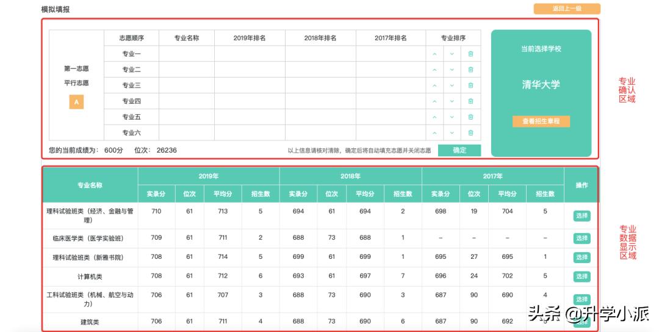Move 专业三 down using its arrow
659x332 pixels.
coord(452,85)
